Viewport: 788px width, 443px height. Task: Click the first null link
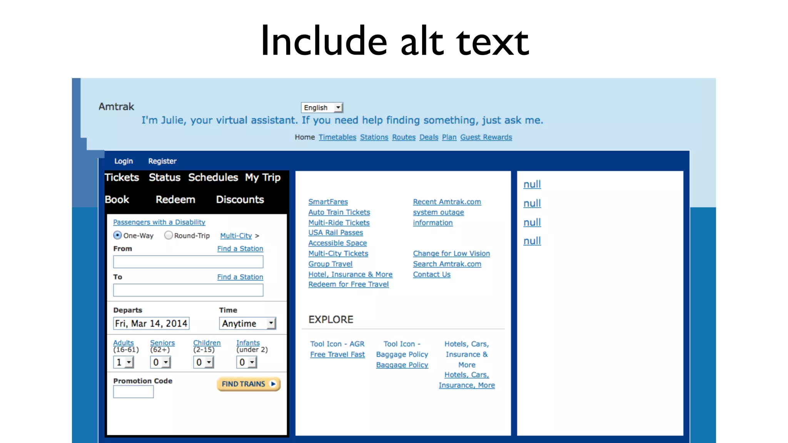click(x=532, y=184)
